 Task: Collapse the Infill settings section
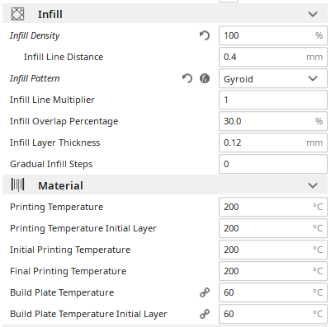pos(313,14)
